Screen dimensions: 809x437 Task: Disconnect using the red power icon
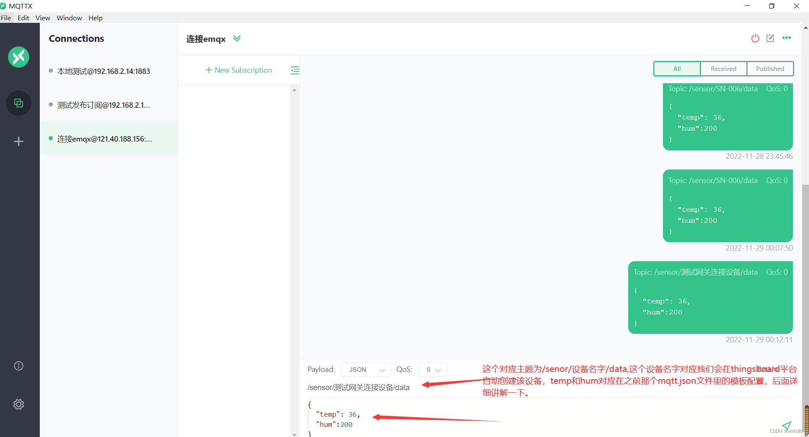(755, 38)
